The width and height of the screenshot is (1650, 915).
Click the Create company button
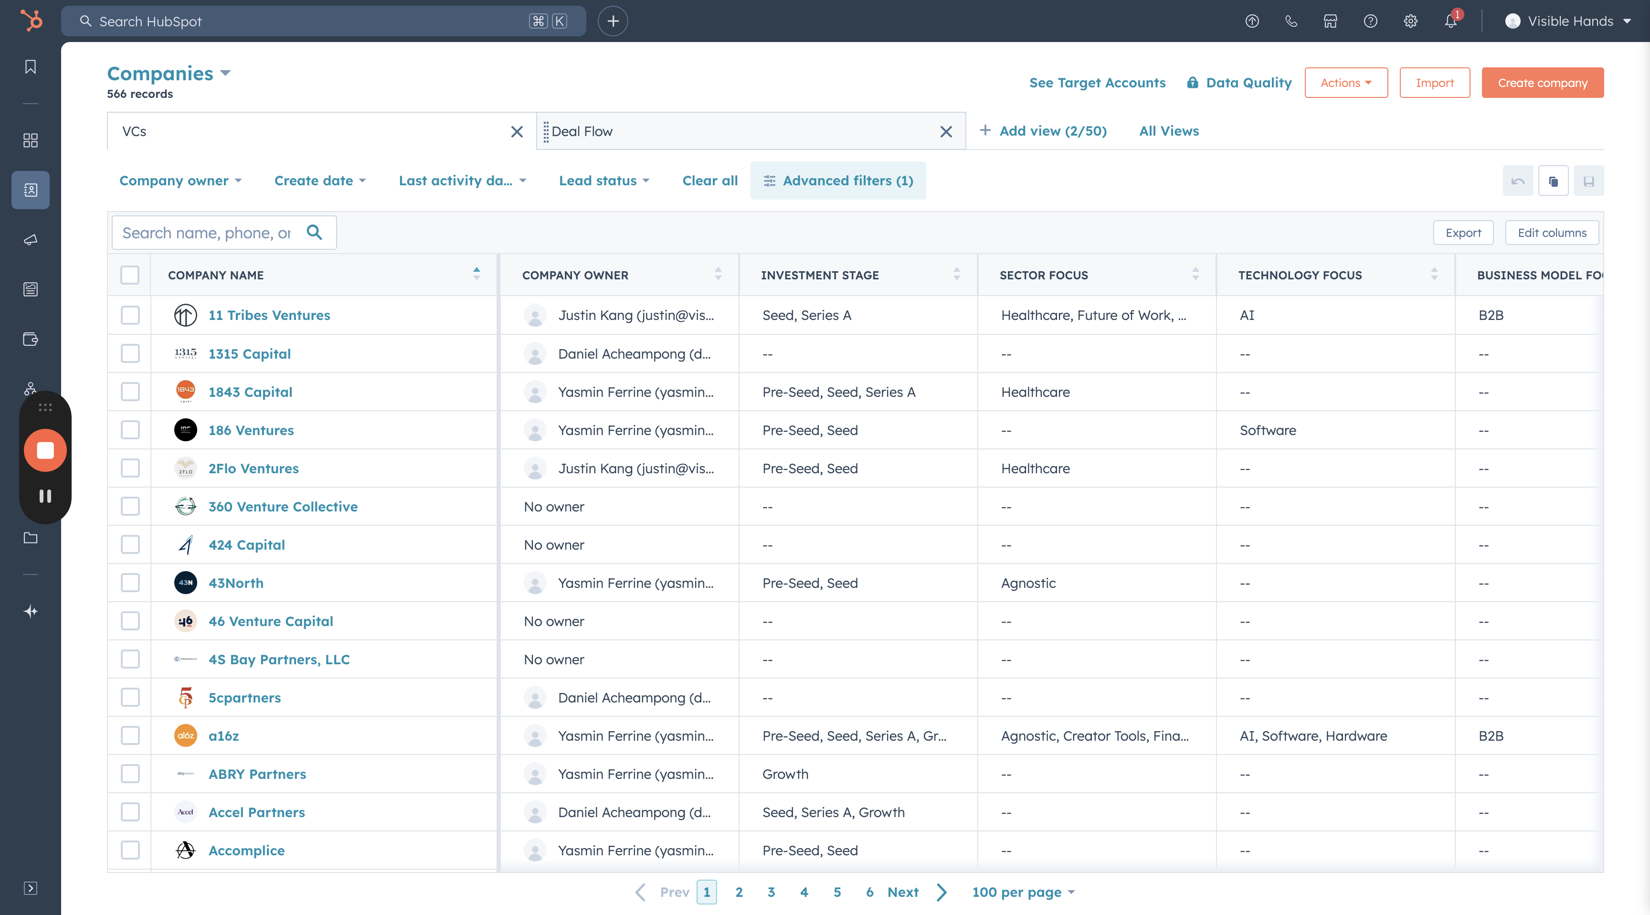coord(1543,82)
